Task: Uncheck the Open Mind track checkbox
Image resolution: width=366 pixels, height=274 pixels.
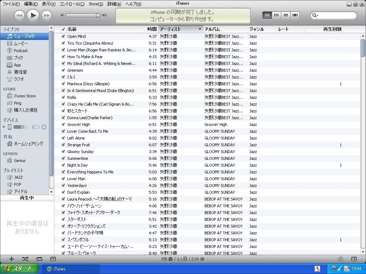Action: (63, 36)
